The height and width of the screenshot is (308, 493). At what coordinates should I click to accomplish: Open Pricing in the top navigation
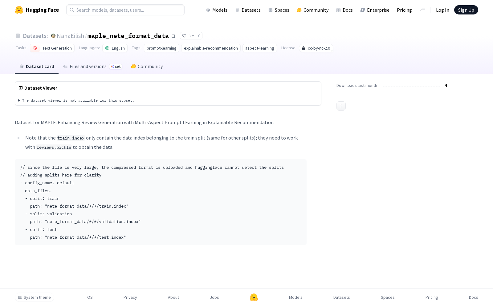coord(404,10)
